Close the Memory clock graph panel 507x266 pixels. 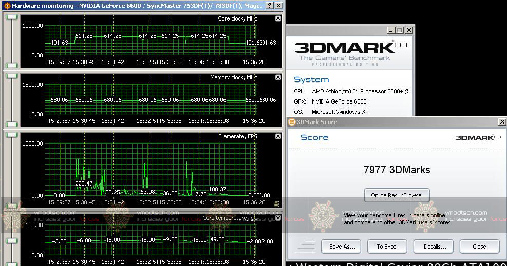pyautogui.click(x=278, y=77)
